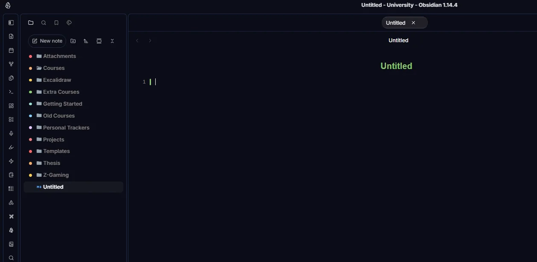Open the quick switcher file-search ribbon icon
Image resolution: width=537 pixels, height=262 pixels.
11,37
